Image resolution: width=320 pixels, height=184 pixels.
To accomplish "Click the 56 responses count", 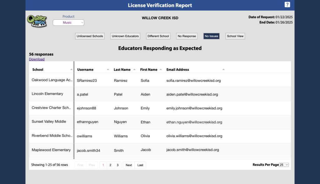I will tap(41, 54).
